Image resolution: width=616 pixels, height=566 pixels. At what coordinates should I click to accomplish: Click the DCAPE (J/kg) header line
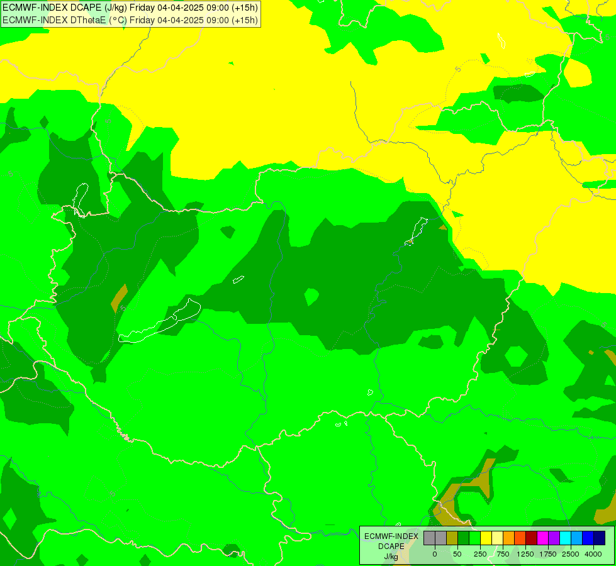tap(130, 8)
